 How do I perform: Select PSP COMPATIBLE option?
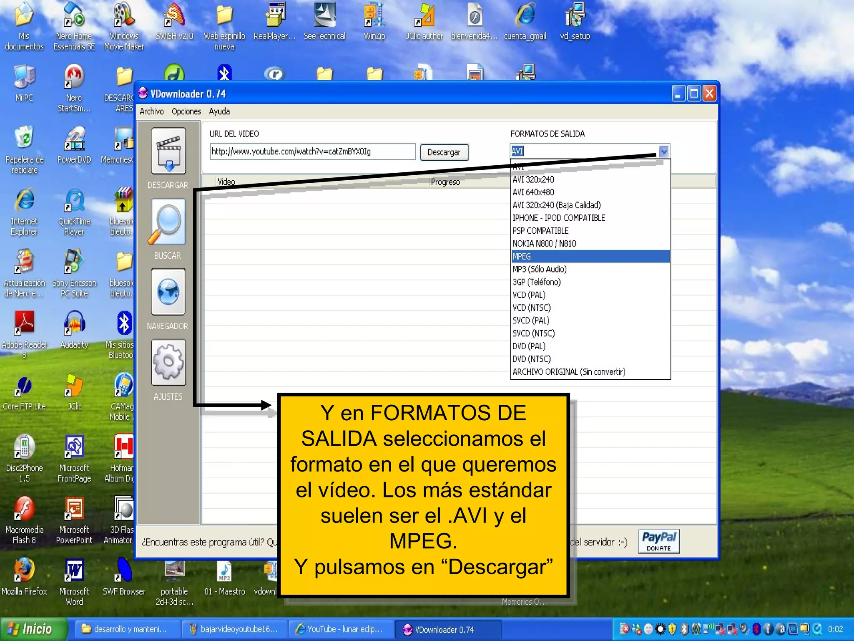tap(590, 231)
